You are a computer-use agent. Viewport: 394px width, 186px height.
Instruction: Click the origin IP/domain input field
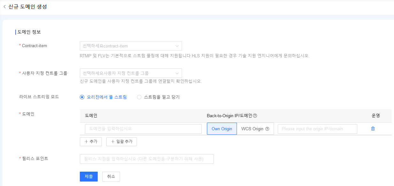click(317, 129)
